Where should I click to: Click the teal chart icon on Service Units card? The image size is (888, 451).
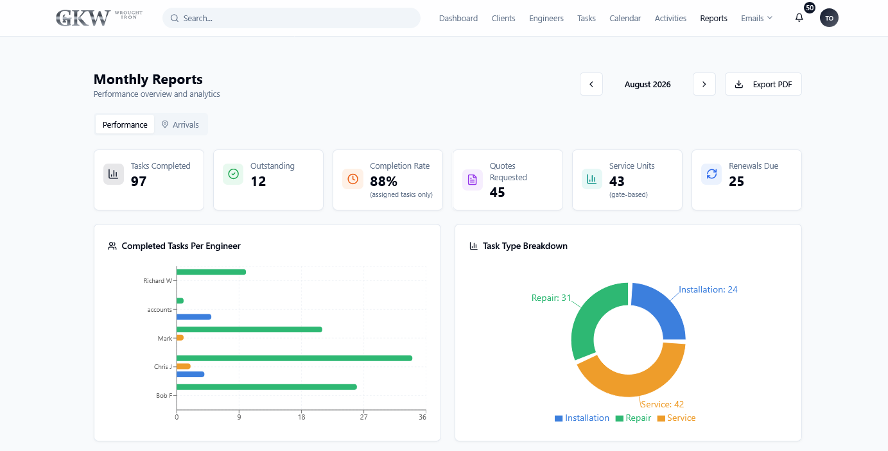(592, 179)
